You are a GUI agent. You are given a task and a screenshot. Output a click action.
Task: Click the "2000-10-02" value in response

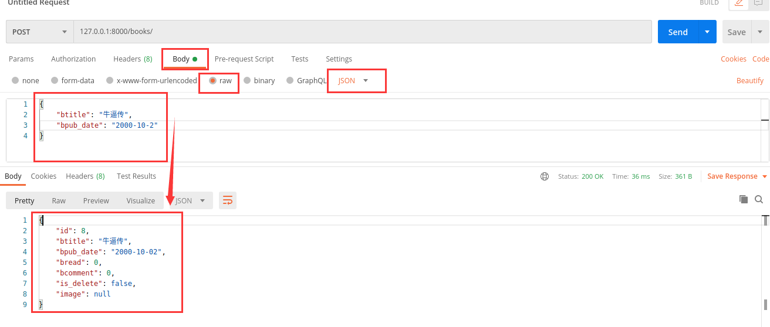136,252
